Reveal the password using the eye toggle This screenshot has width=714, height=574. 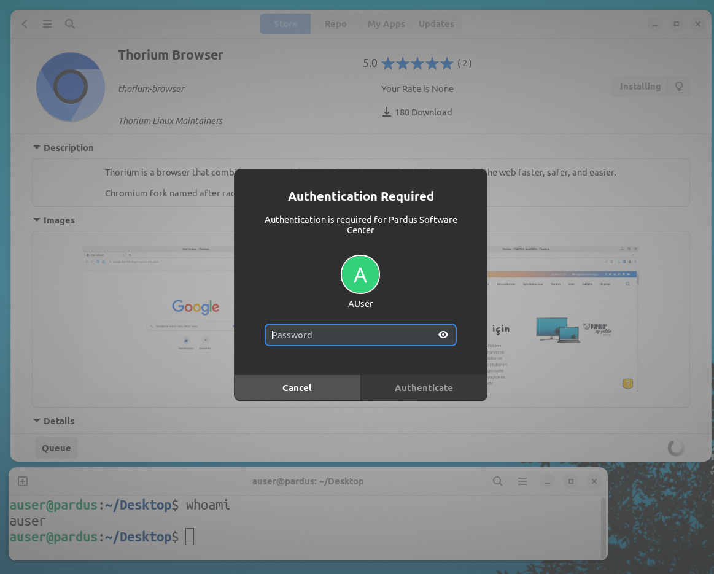pos(443,335)
